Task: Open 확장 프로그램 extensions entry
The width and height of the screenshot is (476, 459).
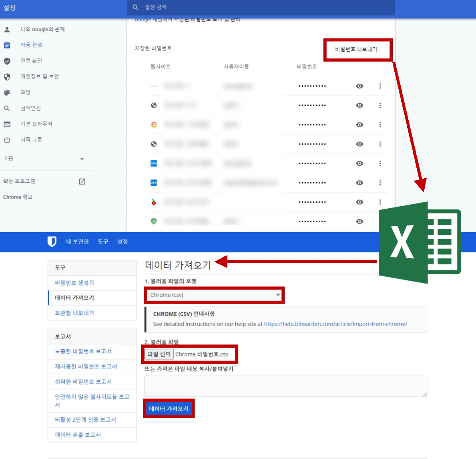Action: click(19, 181)
